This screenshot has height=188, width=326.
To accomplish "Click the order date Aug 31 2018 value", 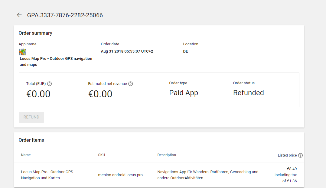I will coord(127,51).
